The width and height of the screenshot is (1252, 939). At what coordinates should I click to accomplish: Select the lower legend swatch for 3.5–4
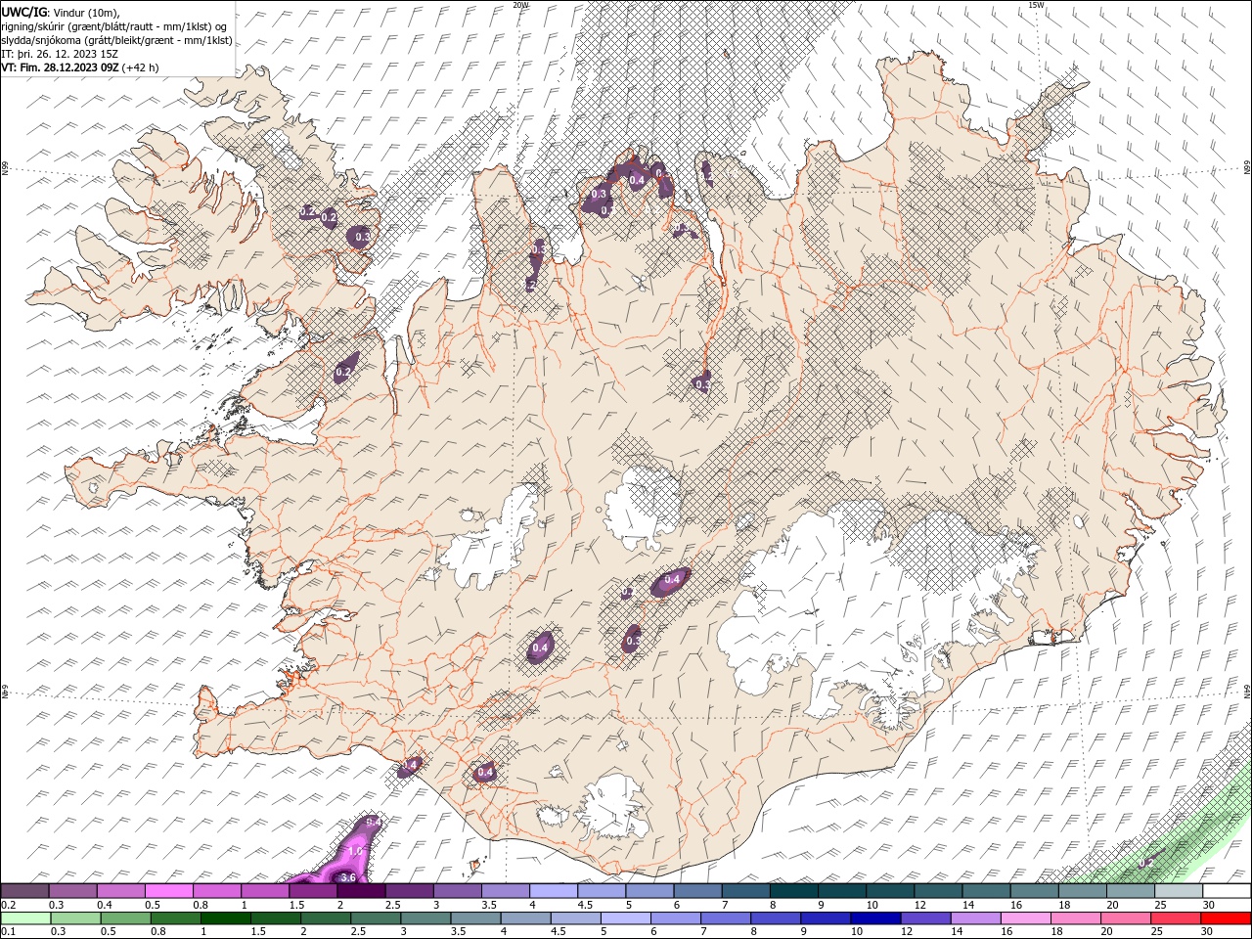click(x=476, y=918)
